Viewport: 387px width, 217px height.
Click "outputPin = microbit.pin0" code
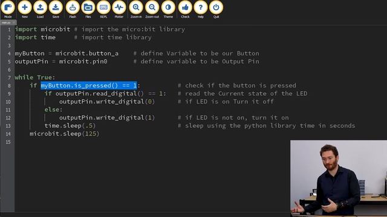click(61, 61)
